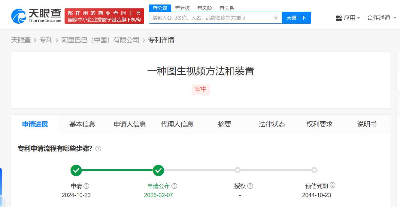Open the 基本信息 tab
This screenshot has height=207, width=400.
(x=82, y=124)
